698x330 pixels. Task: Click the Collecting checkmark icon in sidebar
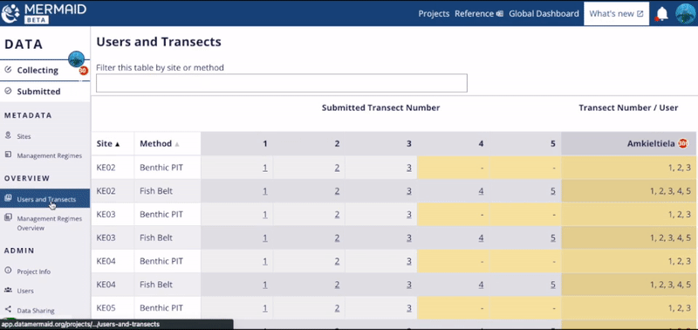[x=8, y=70]
